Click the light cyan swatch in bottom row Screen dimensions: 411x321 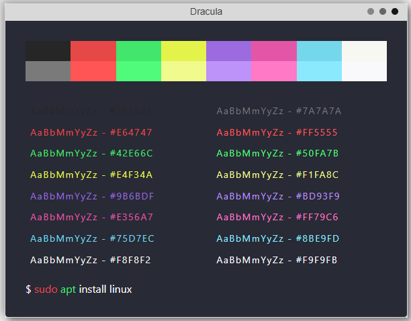coord(319,71)
